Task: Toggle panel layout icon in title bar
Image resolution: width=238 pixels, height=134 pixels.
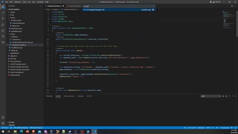Action: pyautogui.click(x=214, y=2)
